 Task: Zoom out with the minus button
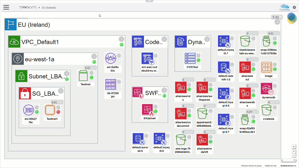[x=294, y=155]
